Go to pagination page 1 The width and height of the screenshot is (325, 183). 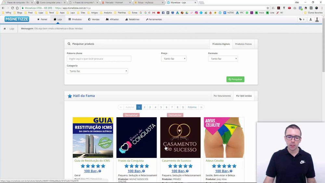coord(139,107)
